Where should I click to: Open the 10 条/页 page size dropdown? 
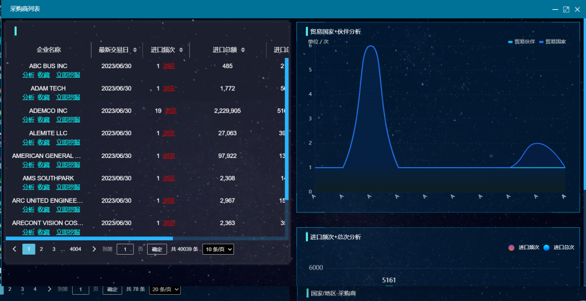tap(218, 249)
